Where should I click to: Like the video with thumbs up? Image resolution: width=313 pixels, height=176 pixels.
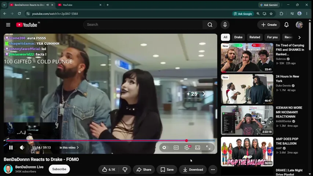pyautogui.click(x=109, y=170)
